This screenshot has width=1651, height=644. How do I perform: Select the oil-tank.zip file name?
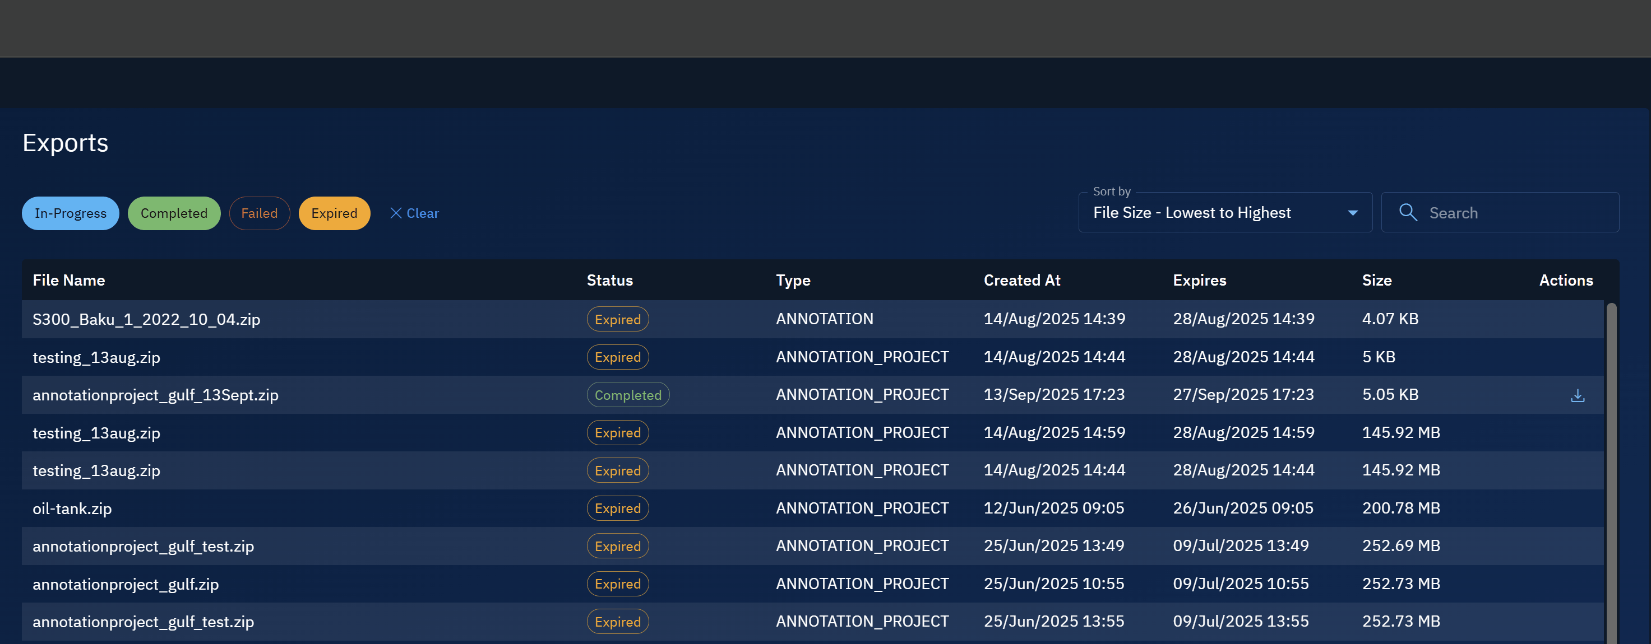72,508
